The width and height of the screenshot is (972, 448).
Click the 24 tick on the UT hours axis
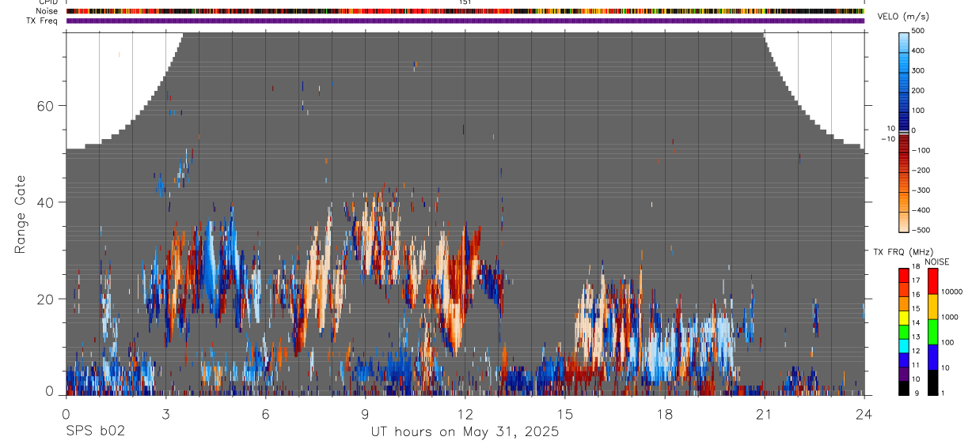click(x=864, y=413)
